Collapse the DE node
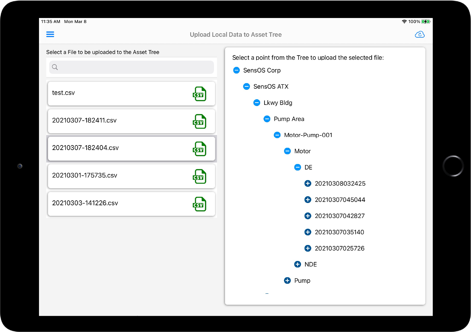 [297, 167]
